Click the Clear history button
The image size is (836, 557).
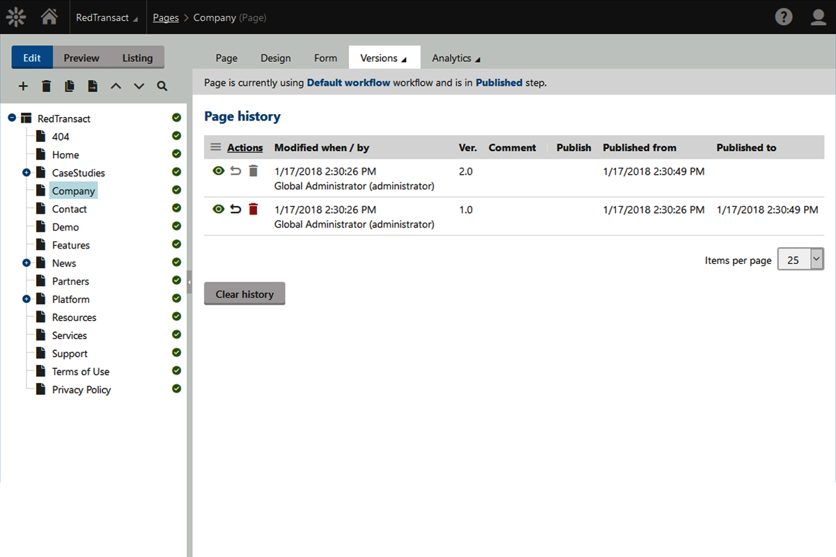click(245, 295)
